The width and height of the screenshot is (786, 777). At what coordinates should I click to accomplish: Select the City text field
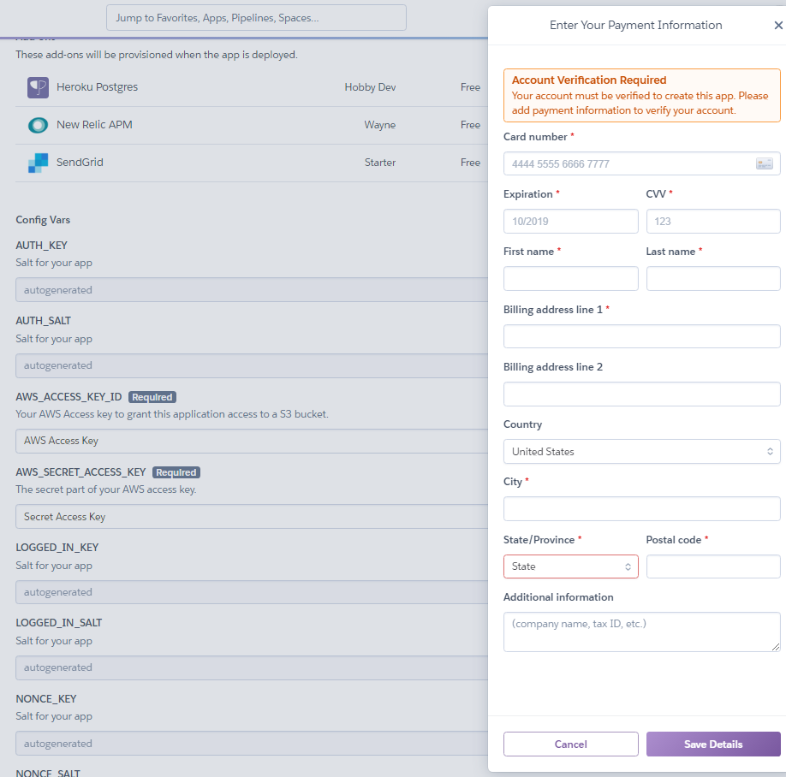pyautogui.click(x=641, y=508)
